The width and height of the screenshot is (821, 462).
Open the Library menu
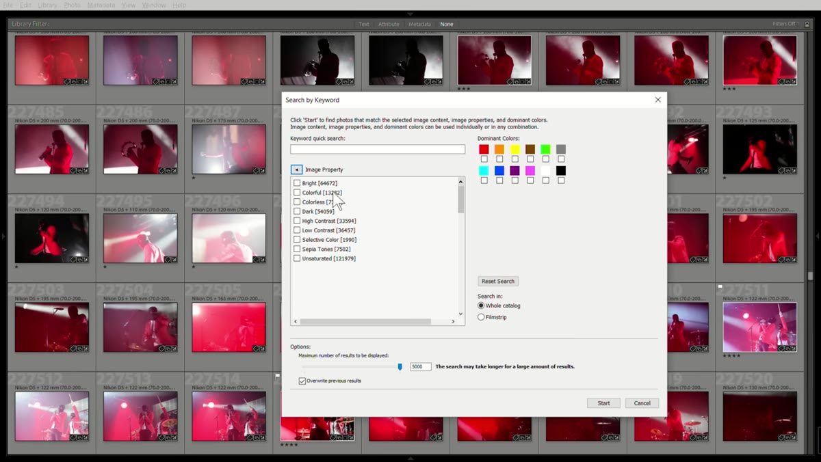(x=47, y=5)
